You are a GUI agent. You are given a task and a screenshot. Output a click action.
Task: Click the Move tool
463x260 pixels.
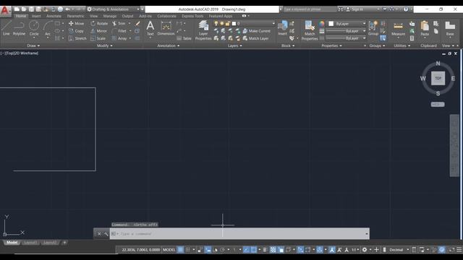(76, 23)
